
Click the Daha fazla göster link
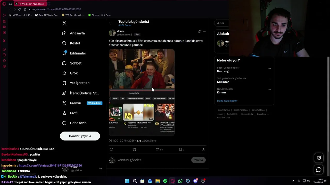pos(227,101)
